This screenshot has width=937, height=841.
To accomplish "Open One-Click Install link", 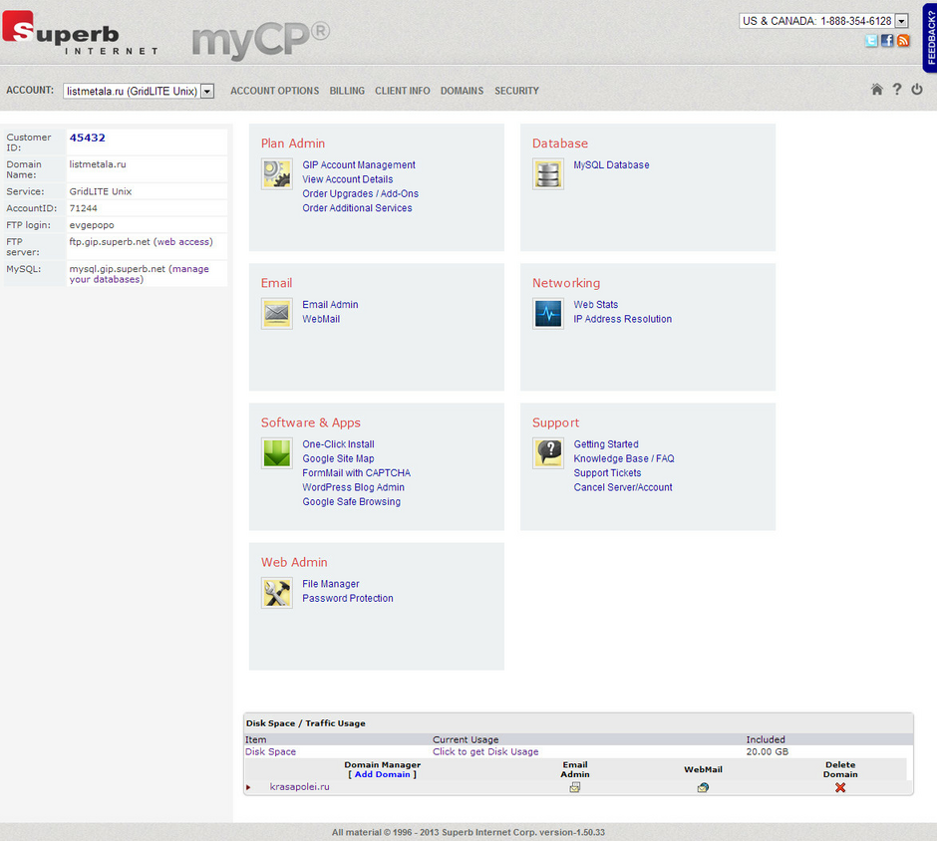I will [338, 444].
